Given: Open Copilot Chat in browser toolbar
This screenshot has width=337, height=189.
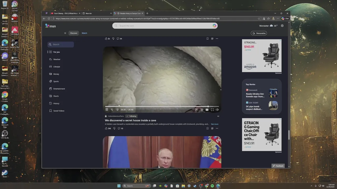Looking at the screenshot, I should pos(285,19).
